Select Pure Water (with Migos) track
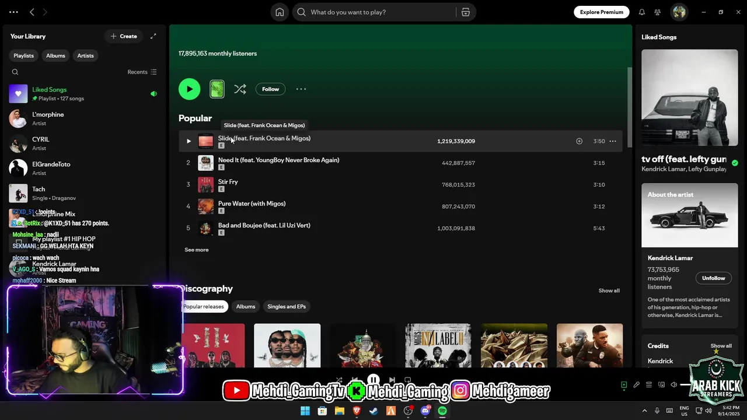The image size is (747, 420). pos(252,204)
